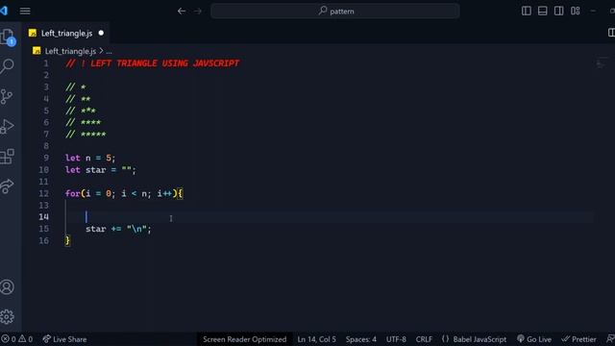Click the errors and warnings status item
This screenshot has width=615, height=346.
[x=17, y=339]
